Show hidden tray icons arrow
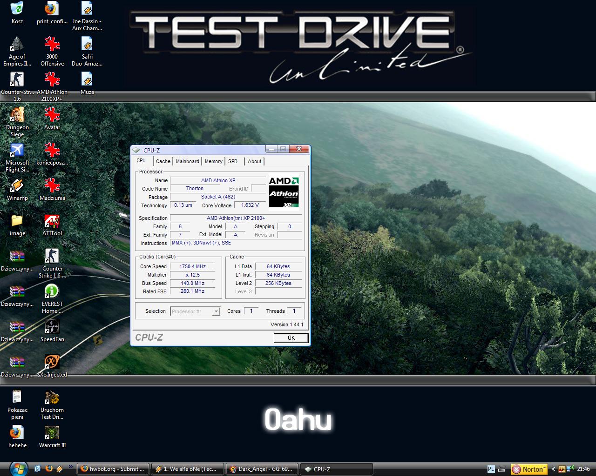 tap(553, 469)
